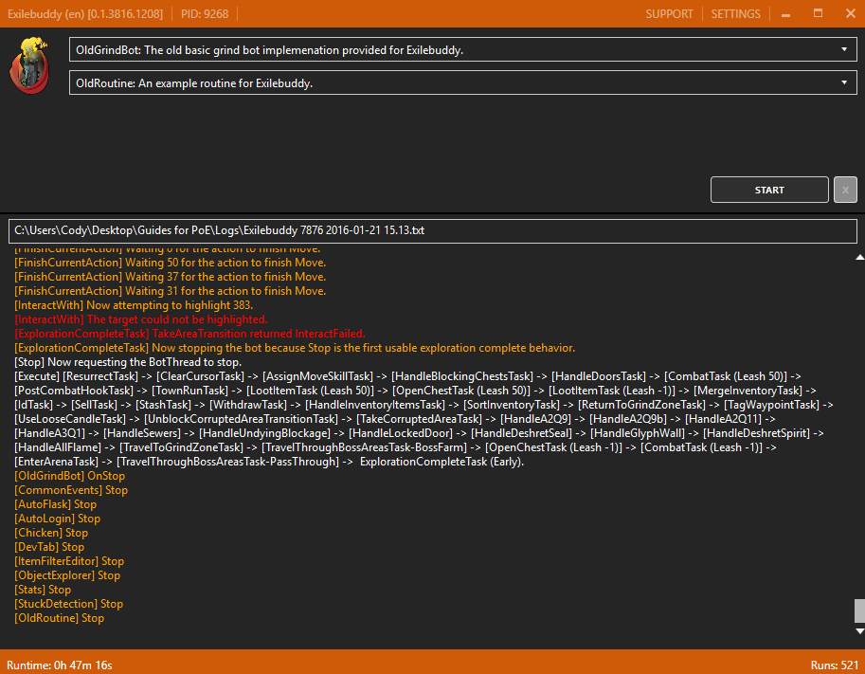This screenshot has height=674, width=865.
Task: Select log line 'Now attempting to highlight 383.'
Action: pos(134,305)
